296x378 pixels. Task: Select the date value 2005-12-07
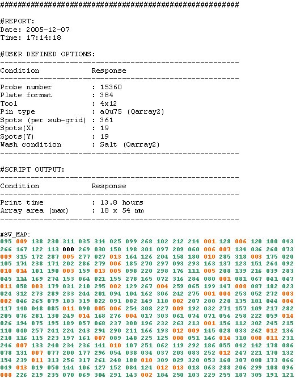point(48,30)
